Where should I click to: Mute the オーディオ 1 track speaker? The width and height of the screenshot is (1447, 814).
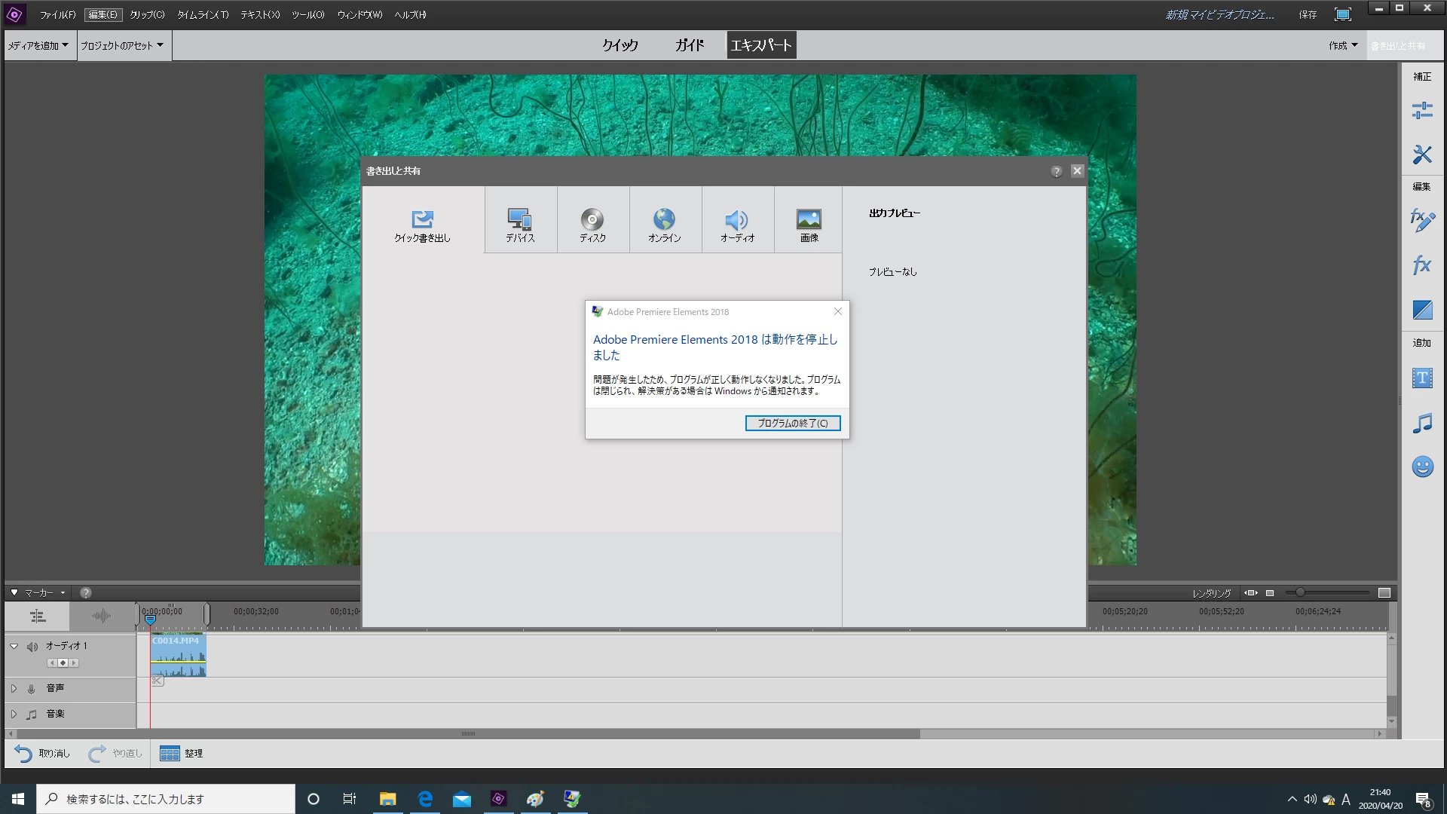[x=32, y=647]
